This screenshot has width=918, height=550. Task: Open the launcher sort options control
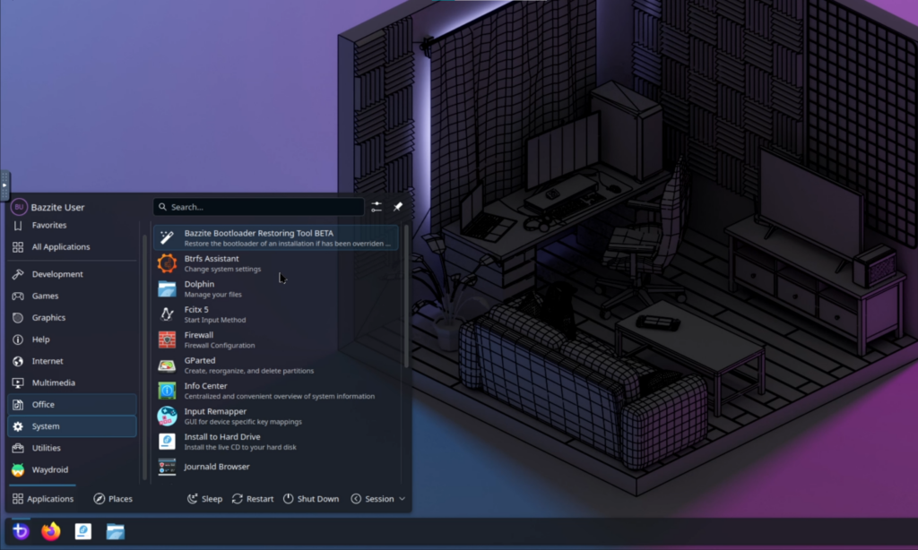click(377, 206)
